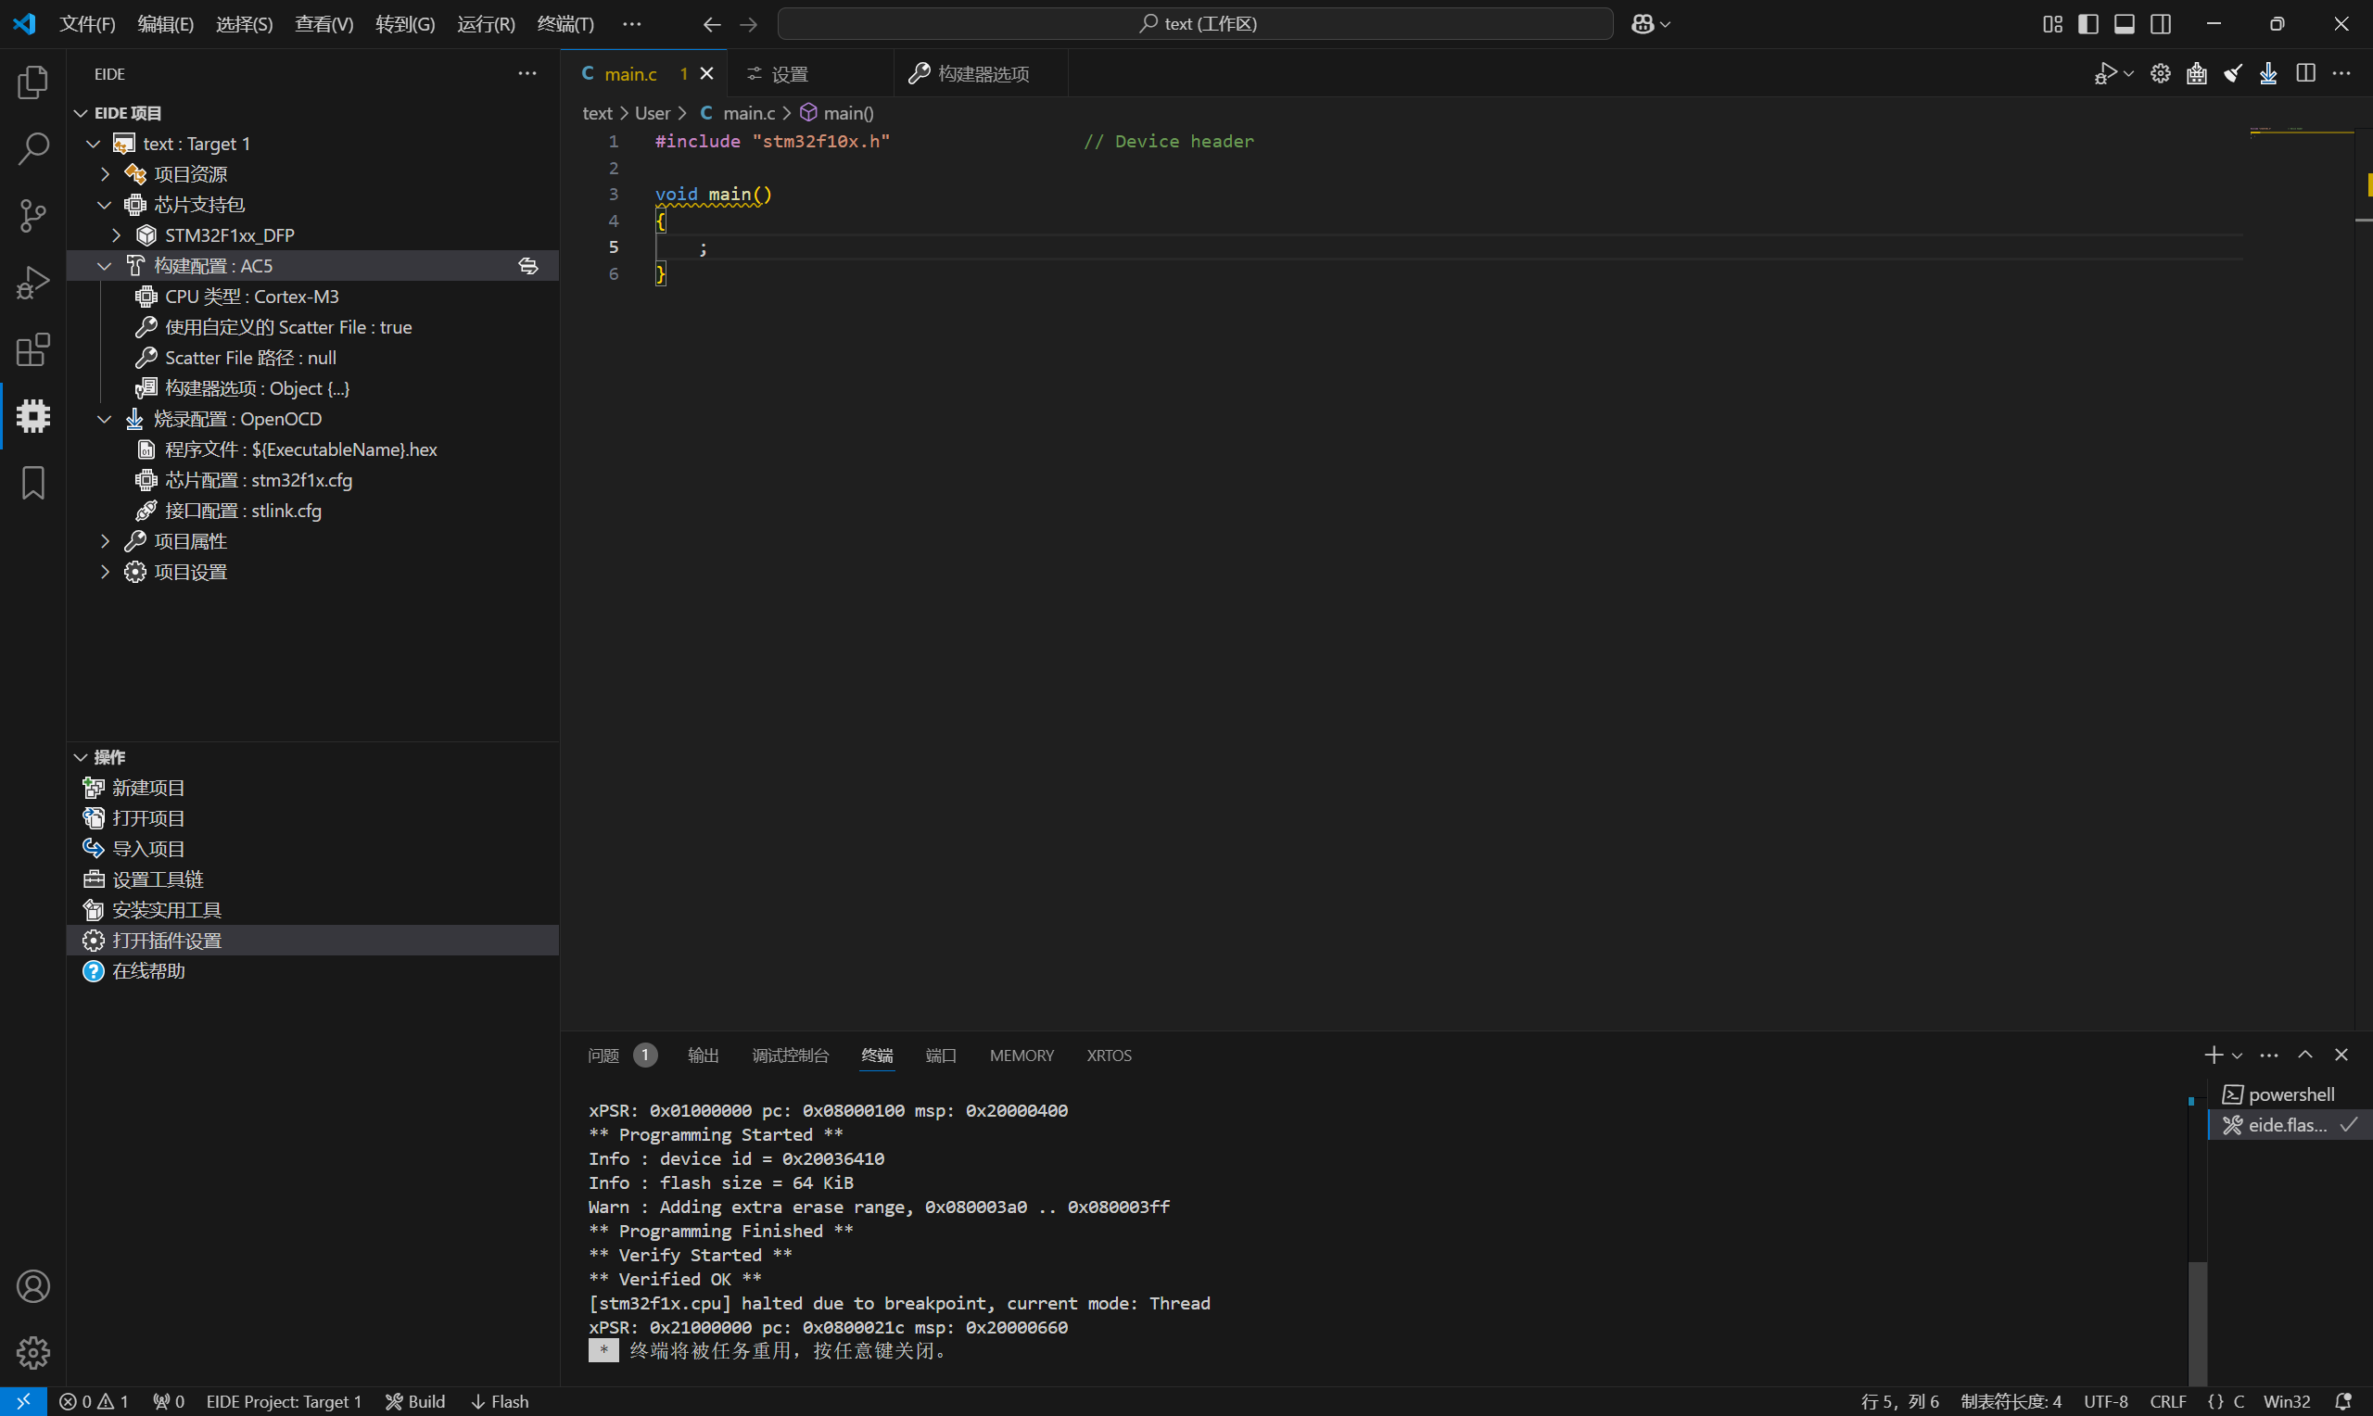Click the clean broom icon in editor toolbar
This screenshot has height=1416, width=2373.
pyautogui.click(x=2233, y=73)
